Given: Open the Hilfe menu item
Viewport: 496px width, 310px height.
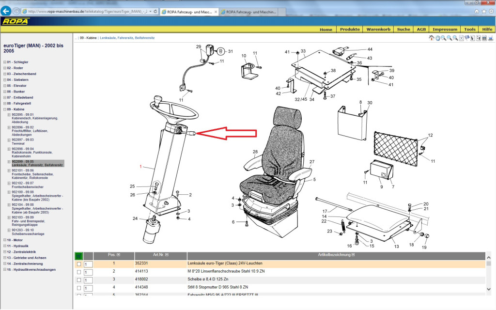Looking at the screenshot, I should pyautogui.click(x=487, y=30).
